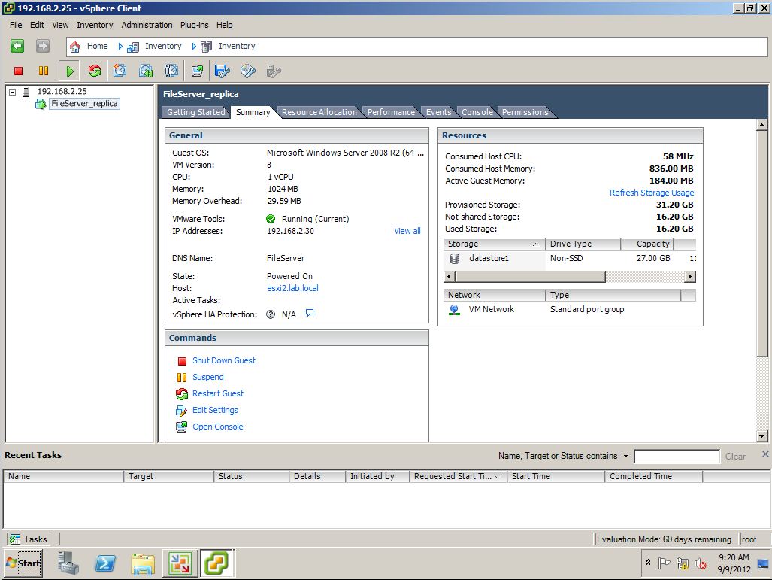Click the forward navigation arrow

tap(43, 47)
